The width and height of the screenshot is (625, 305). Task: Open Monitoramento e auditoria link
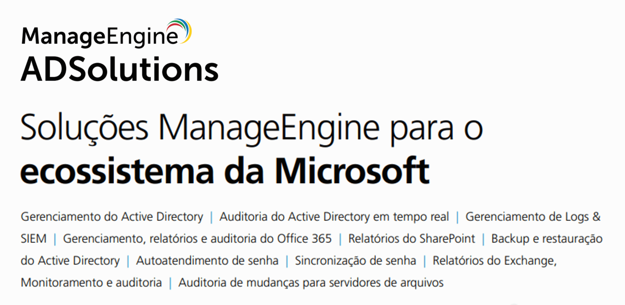click(x=91, y=283)
